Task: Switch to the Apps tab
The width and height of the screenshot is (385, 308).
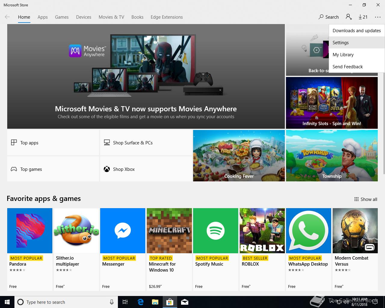Action: coord(43,17)
